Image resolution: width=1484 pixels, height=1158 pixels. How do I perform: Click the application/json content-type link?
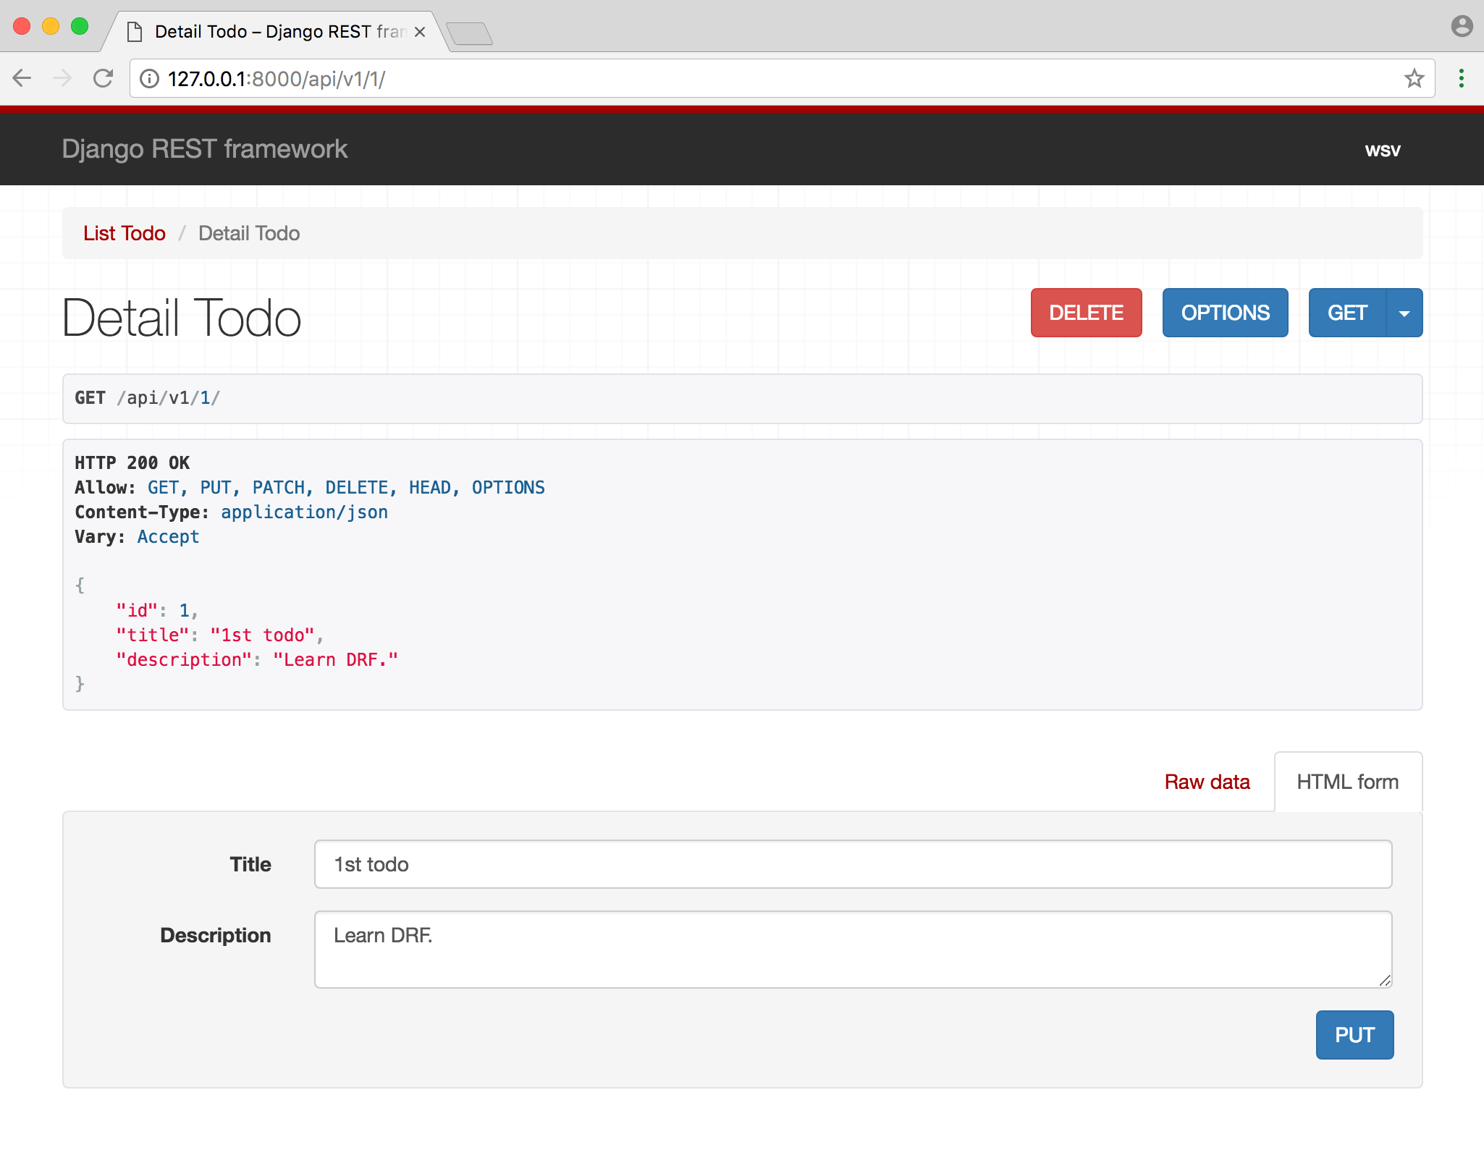pyautogui.click(x=303, y=512)
